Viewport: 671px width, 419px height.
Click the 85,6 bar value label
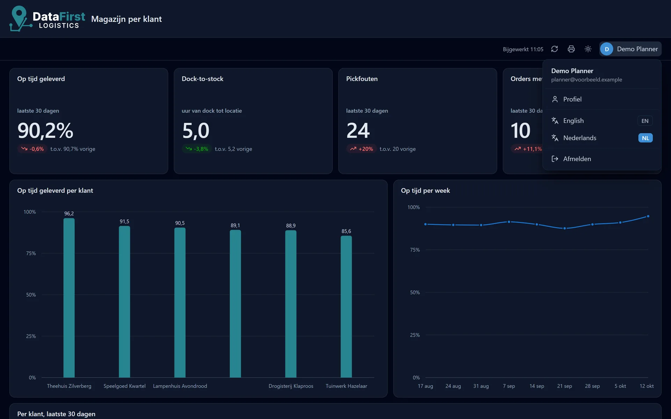tap(346, 231)
